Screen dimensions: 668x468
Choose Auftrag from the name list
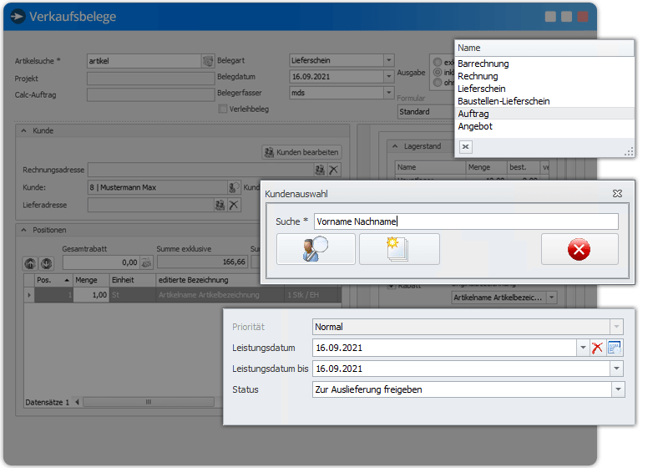coord(544,114)
